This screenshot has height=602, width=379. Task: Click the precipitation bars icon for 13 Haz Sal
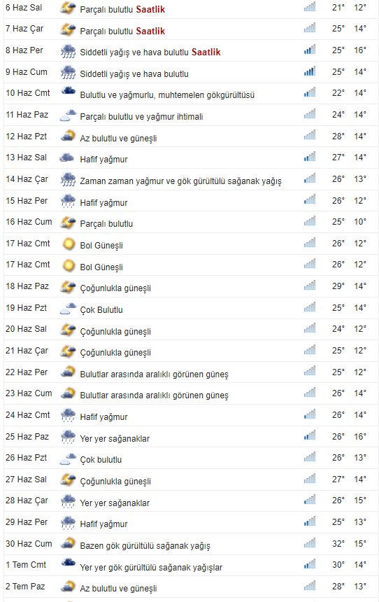coord(310,157)
